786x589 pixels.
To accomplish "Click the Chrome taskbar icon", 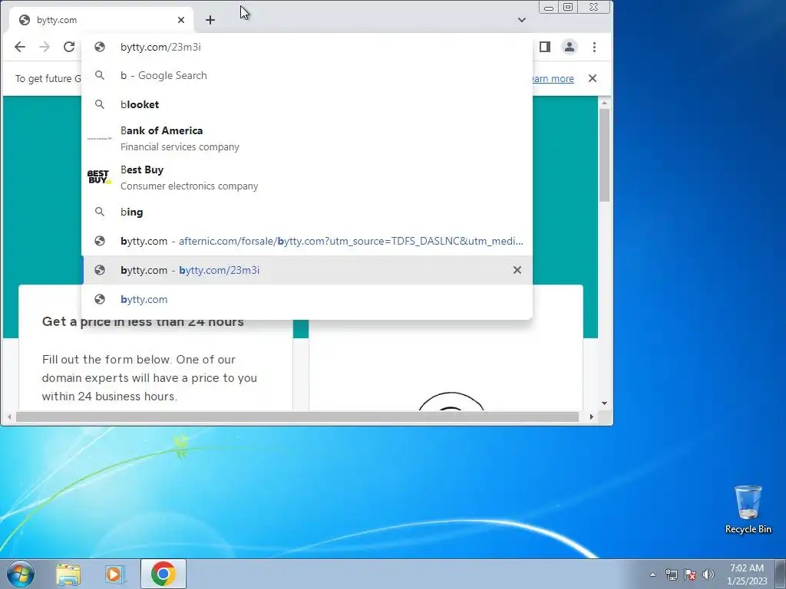I will [163, 574].
